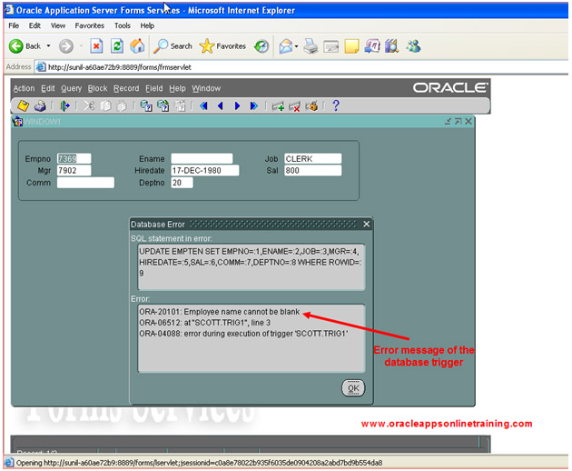The image size is (572, 471).
Task: Click the Messenger people icon
Action: click(x=414, y=46)
